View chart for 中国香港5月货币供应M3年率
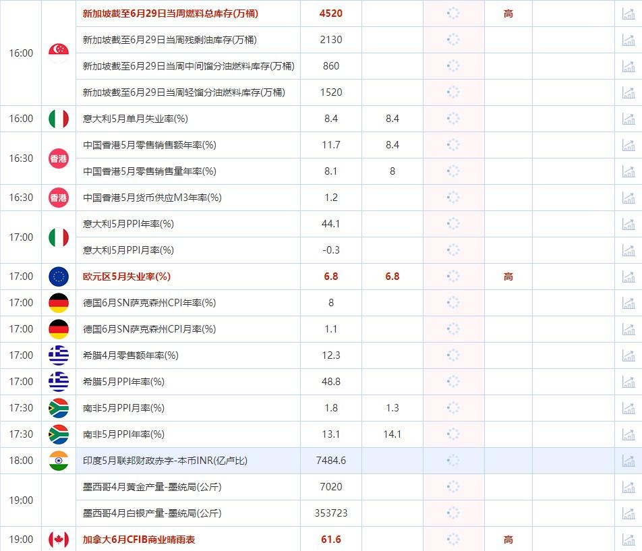The width and height of the screenshot is (642, 551). 628,198
